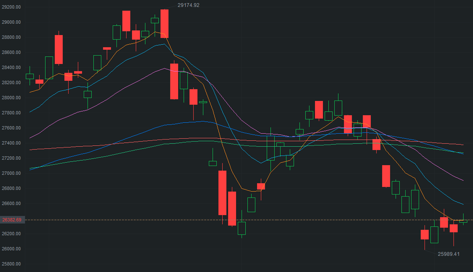Click the 28600.00 axis label
The width and height of the screenshot is (473, 272).
[11, 52]
